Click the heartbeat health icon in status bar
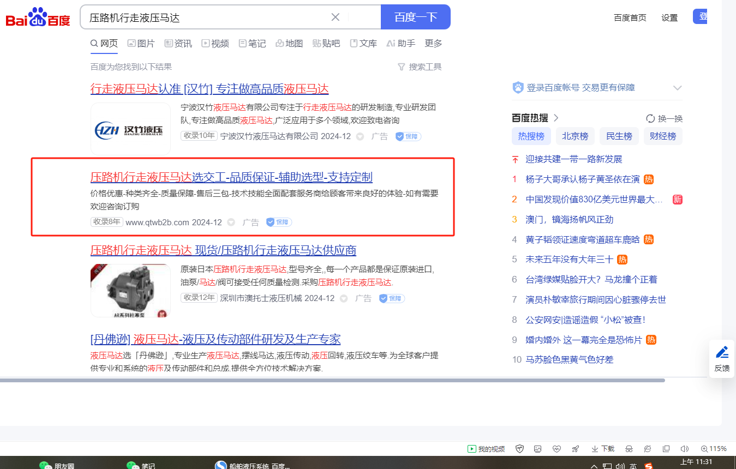The width and height of the screenshot is (736, 469). coord(557,449)
